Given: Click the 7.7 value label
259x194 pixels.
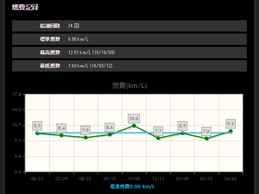Looking at the screenshot, I should coord(158,131).
